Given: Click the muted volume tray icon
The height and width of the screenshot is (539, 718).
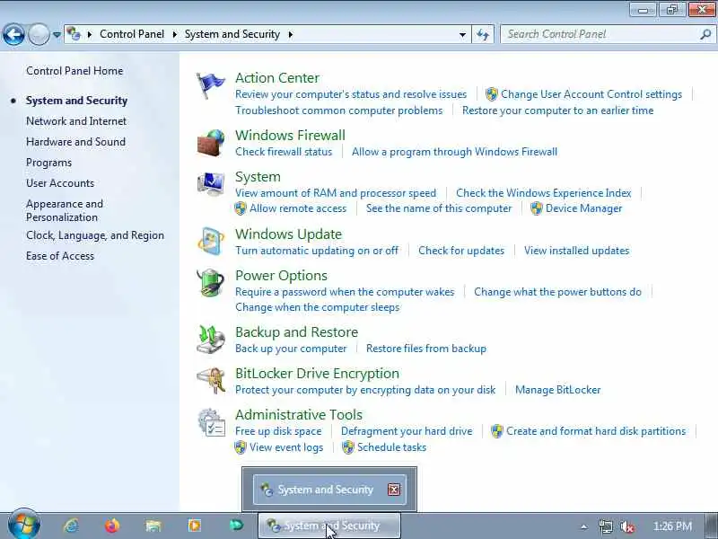Looking at the screenshot, I should point(626,526).
